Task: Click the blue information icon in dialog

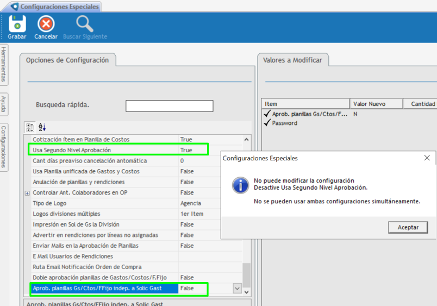Action: click(x=240, y=185)
